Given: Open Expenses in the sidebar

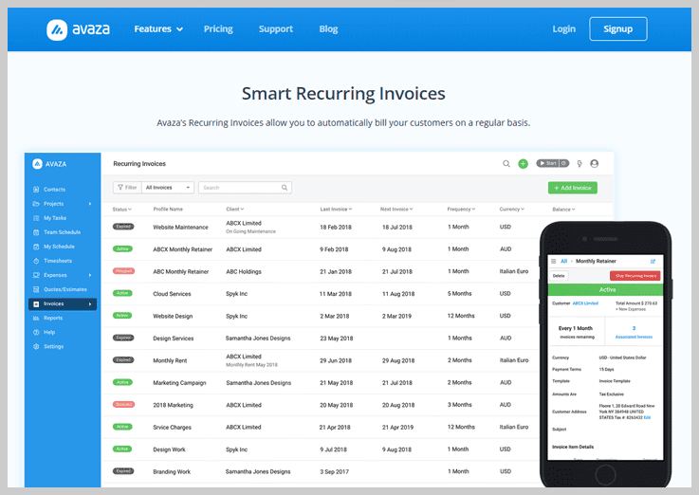Looking at the screenshot, I should (55, 275).
